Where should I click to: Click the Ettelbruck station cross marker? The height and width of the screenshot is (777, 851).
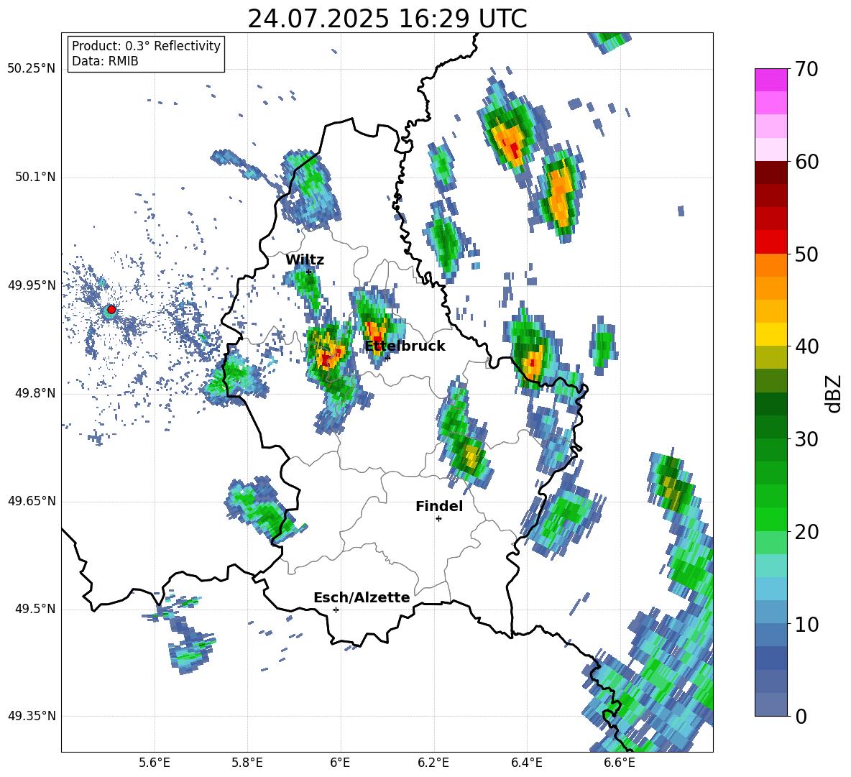[x=387, y=357]
